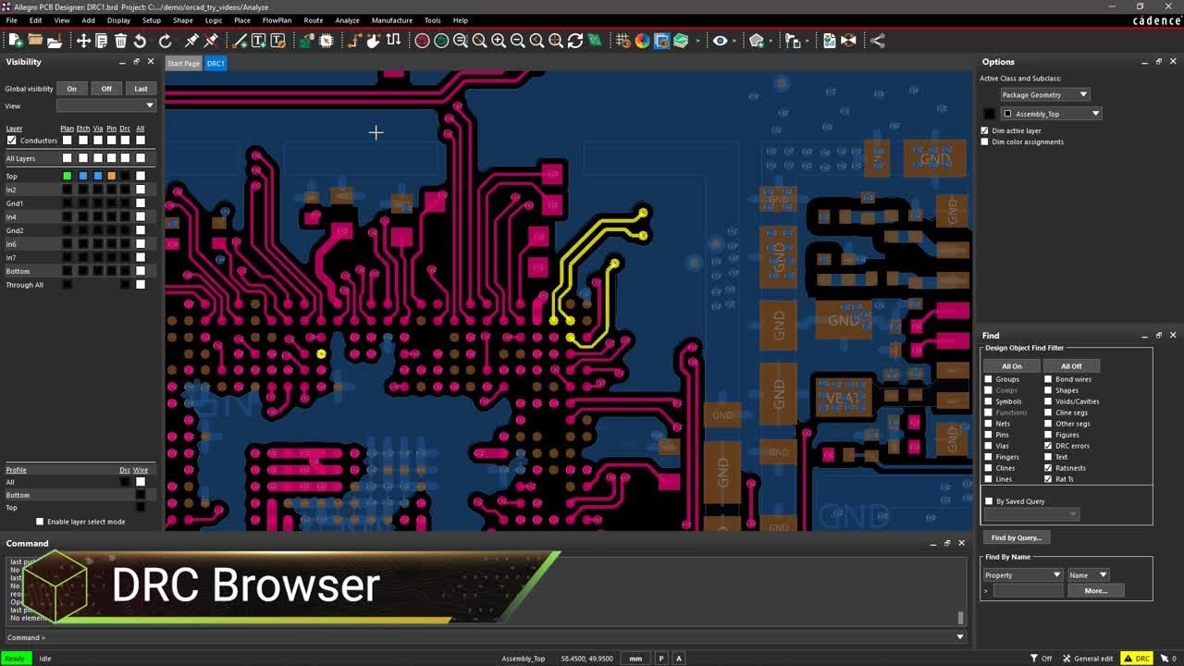Enable By Saved Query checkbox
Viewport: 1184px width, 666px height.
tap(989, 501)
